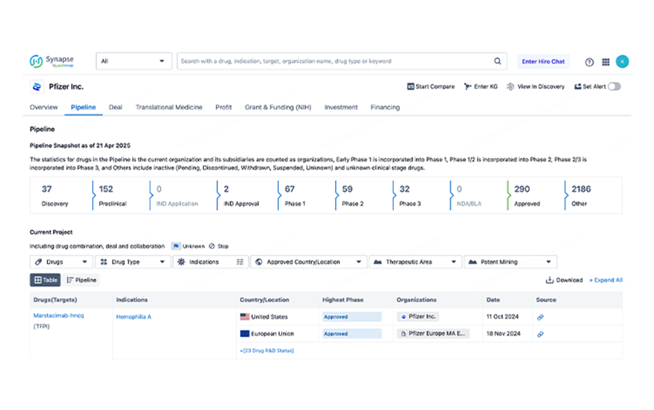The height and width of the screenshot is (410, 654).
Task: Open the Marstacimab-hncq drug link
Action: coord(59,316)
